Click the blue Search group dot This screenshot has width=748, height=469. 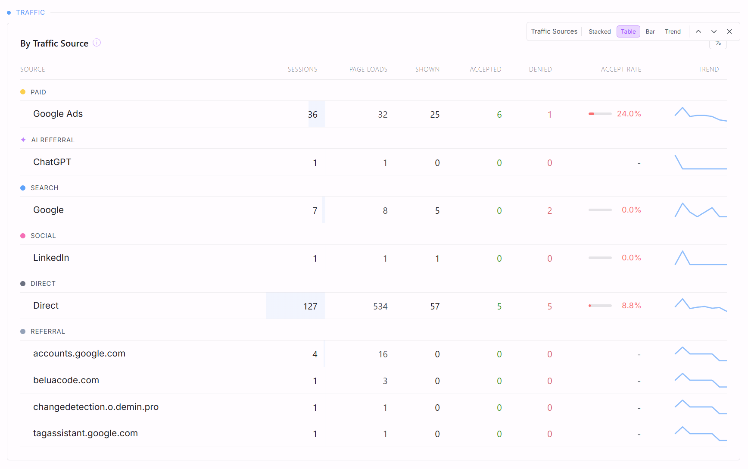(23, 188)
